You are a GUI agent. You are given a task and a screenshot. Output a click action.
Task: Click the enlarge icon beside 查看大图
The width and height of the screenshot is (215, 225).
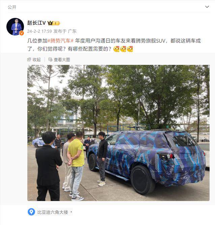click(50, 59)
